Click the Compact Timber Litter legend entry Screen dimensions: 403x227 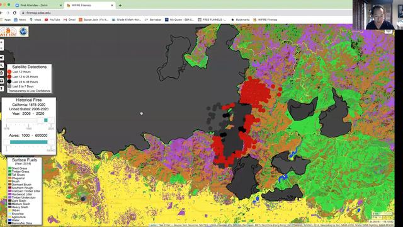(x=24, y=191)
